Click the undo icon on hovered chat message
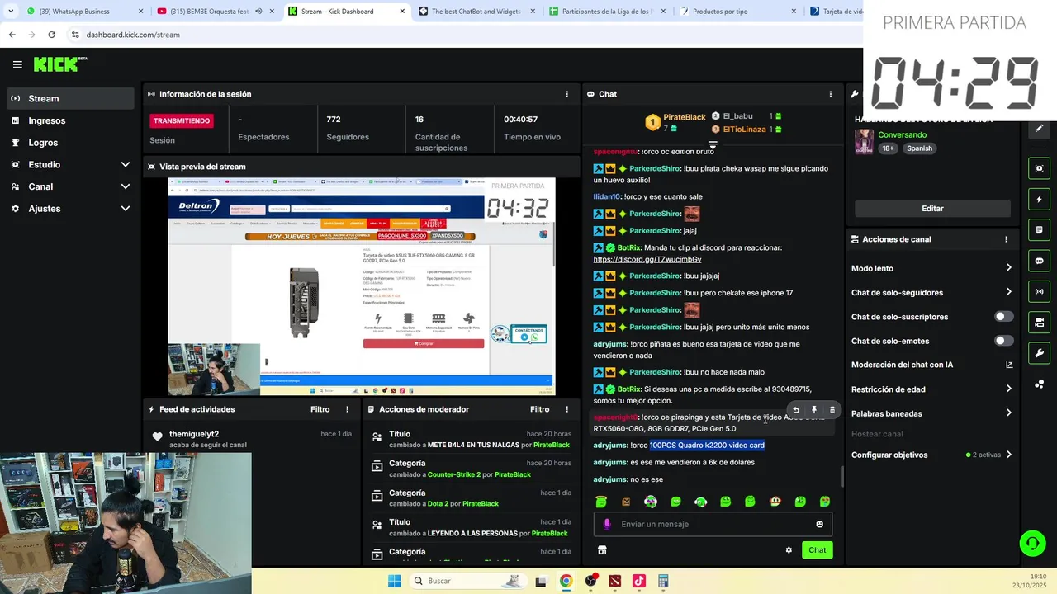This screenshot has width=1057, height=594. [x=796, y=409]
